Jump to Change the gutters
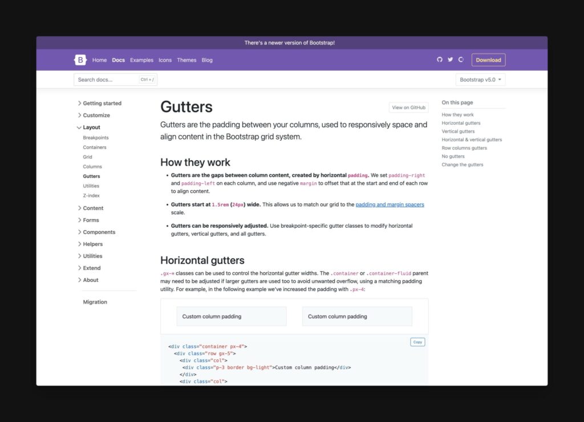 [x=462, y=165]
